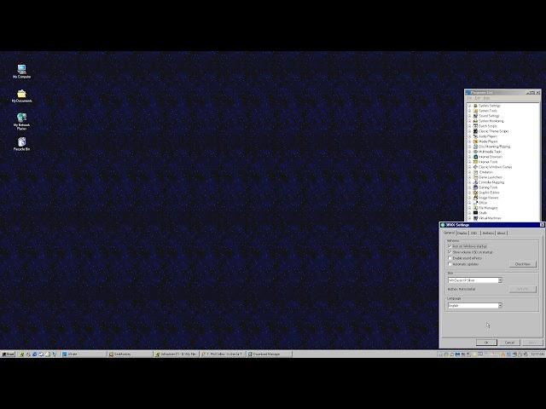Open the Language dropdown list
This screenshot has height=409, width=546.
coord(500,305)
